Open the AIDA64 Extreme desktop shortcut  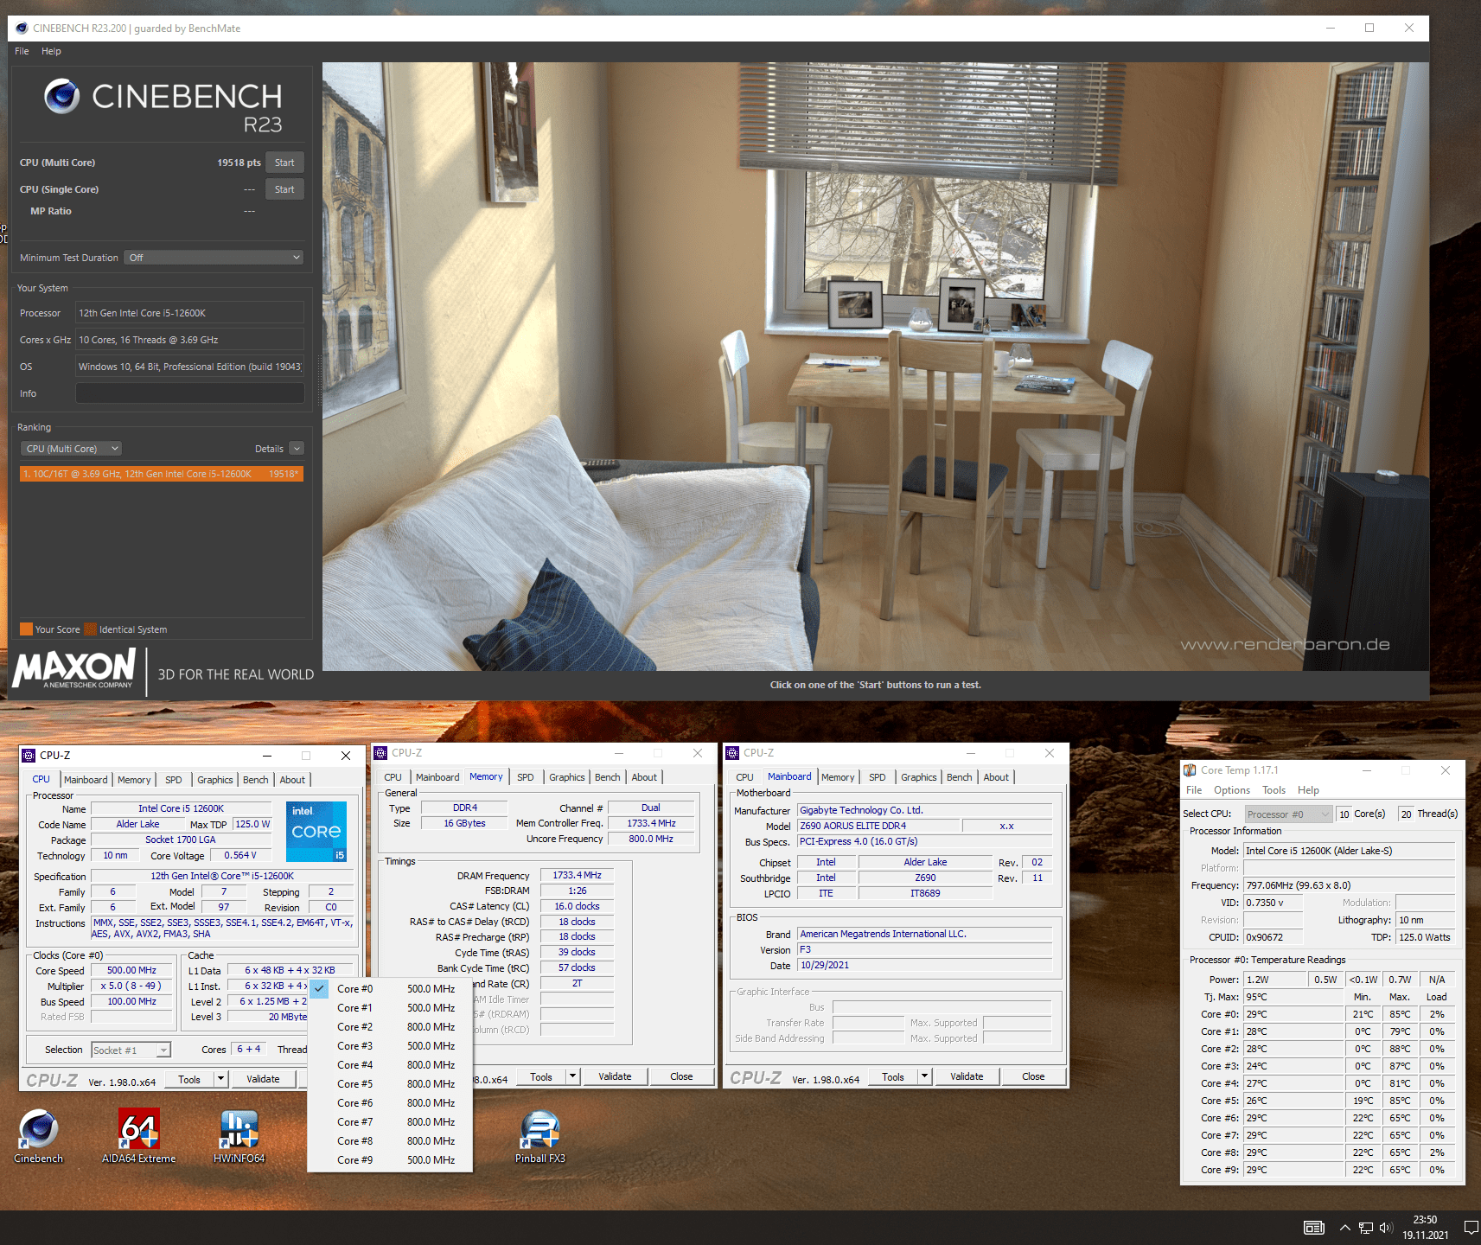[139, 1136]
